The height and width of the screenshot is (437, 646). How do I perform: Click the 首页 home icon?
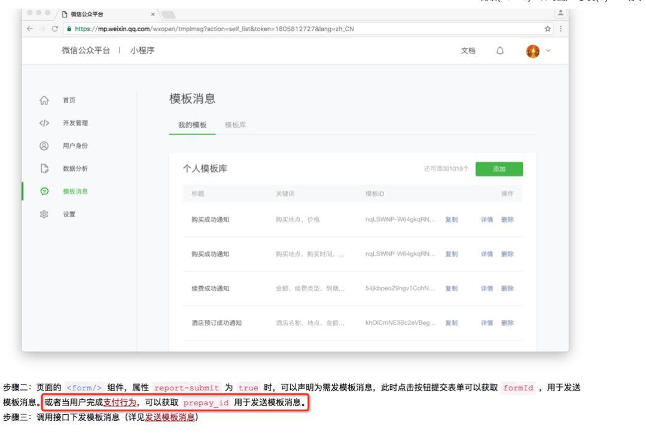coord(44,100)
